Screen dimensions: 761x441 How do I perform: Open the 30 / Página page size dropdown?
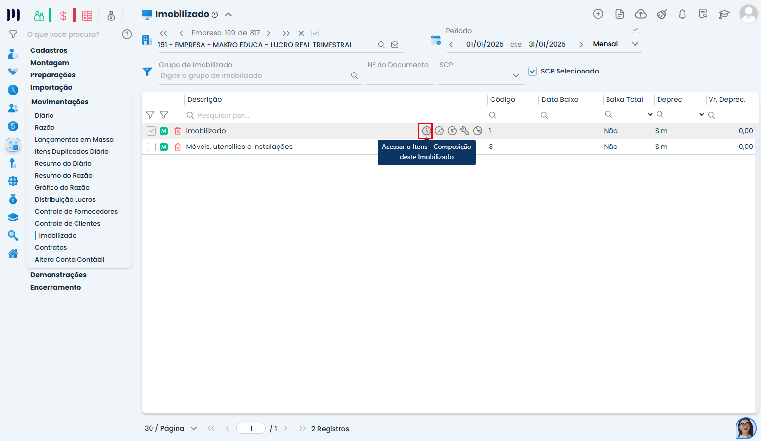(193, 428)
